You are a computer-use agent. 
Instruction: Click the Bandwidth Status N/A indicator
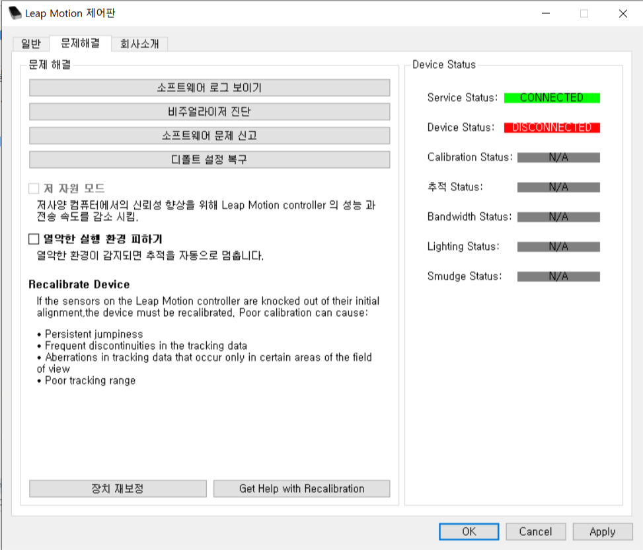[558, 217]
